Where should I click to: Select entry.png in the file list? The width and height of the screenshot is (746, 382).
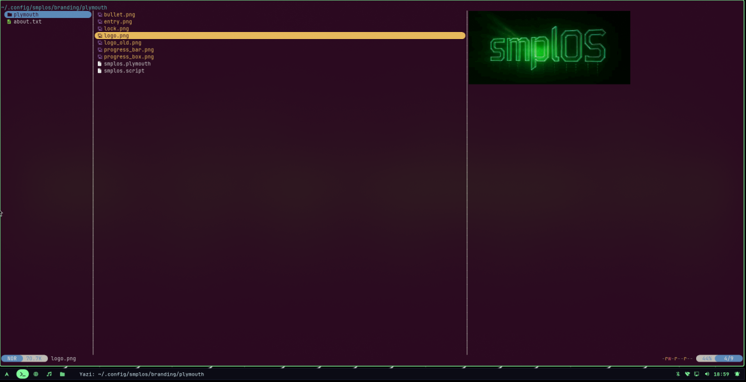[x=118, y=22]
